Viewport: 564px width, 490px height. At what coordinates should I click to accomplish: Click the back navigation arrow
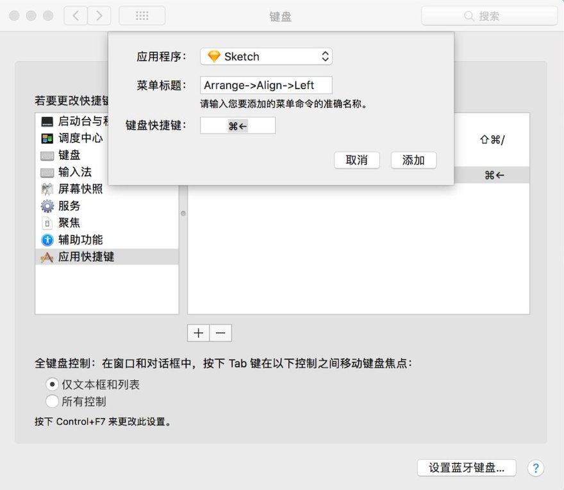[76, 15]
